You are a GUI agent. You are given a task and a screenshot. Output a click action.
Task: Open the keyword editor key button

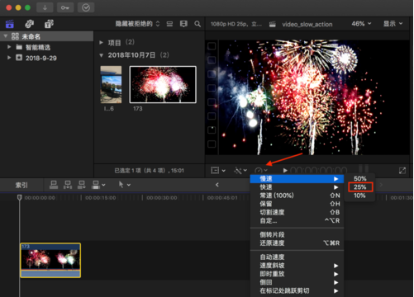tap(65, 7)
